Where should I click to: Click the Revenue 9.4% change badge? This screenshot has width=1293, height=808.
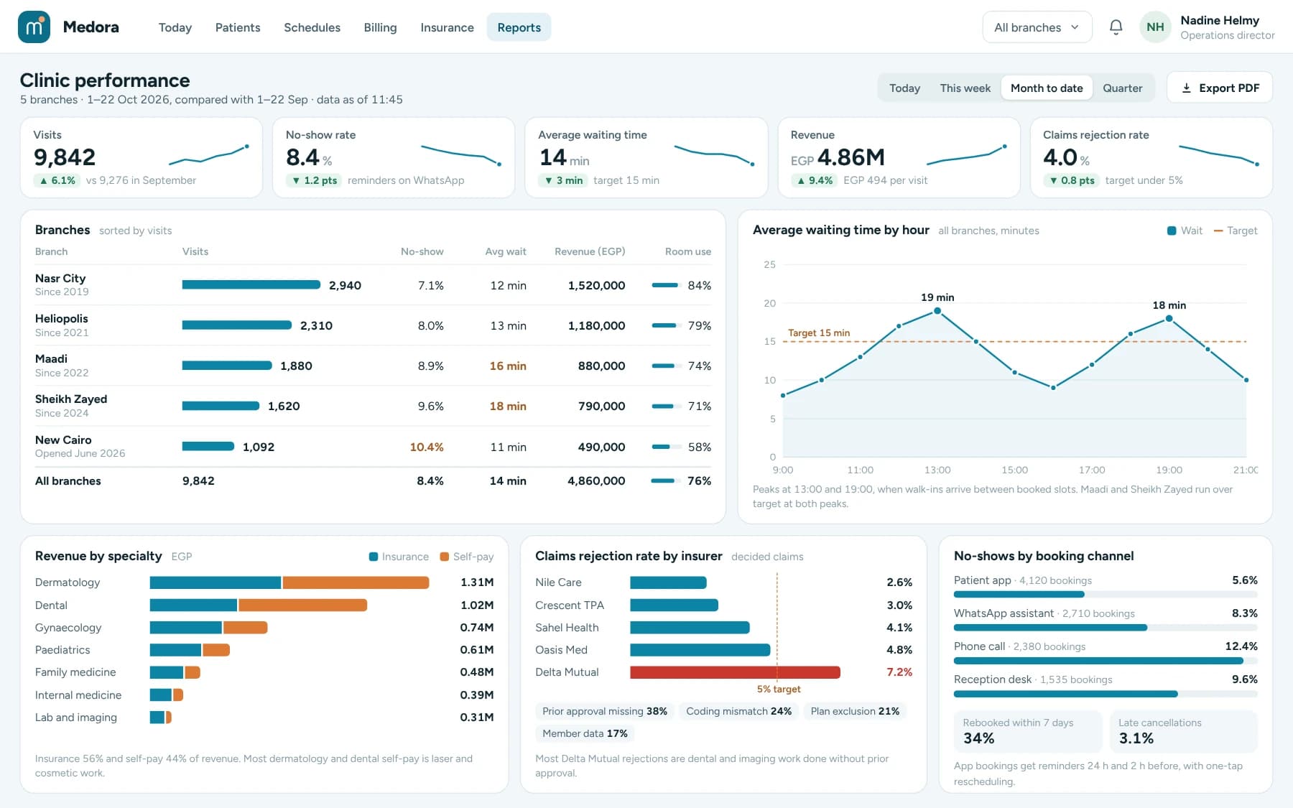(x=815, y=180)
